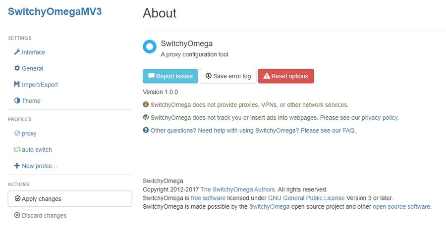The height and width of the screenshot is (233, 446).
Task: Discard changes in the sidebar
Action: [44, 215]
